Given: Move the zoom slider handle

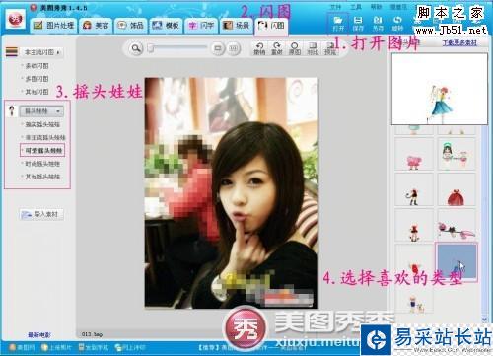Looking at the screenshot, I should pos(151,48).
